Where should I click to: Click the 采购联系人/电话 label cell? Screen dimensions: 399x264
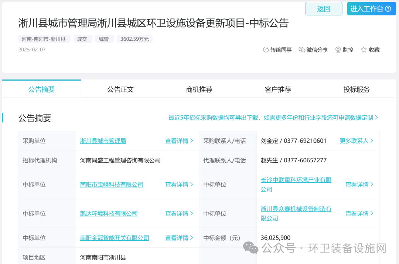coord(228,141)
